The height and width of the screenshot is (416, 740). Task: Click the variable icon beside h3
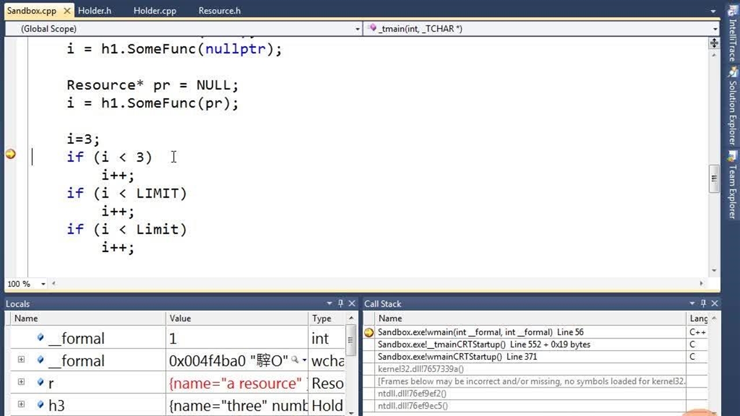point(40,405)
